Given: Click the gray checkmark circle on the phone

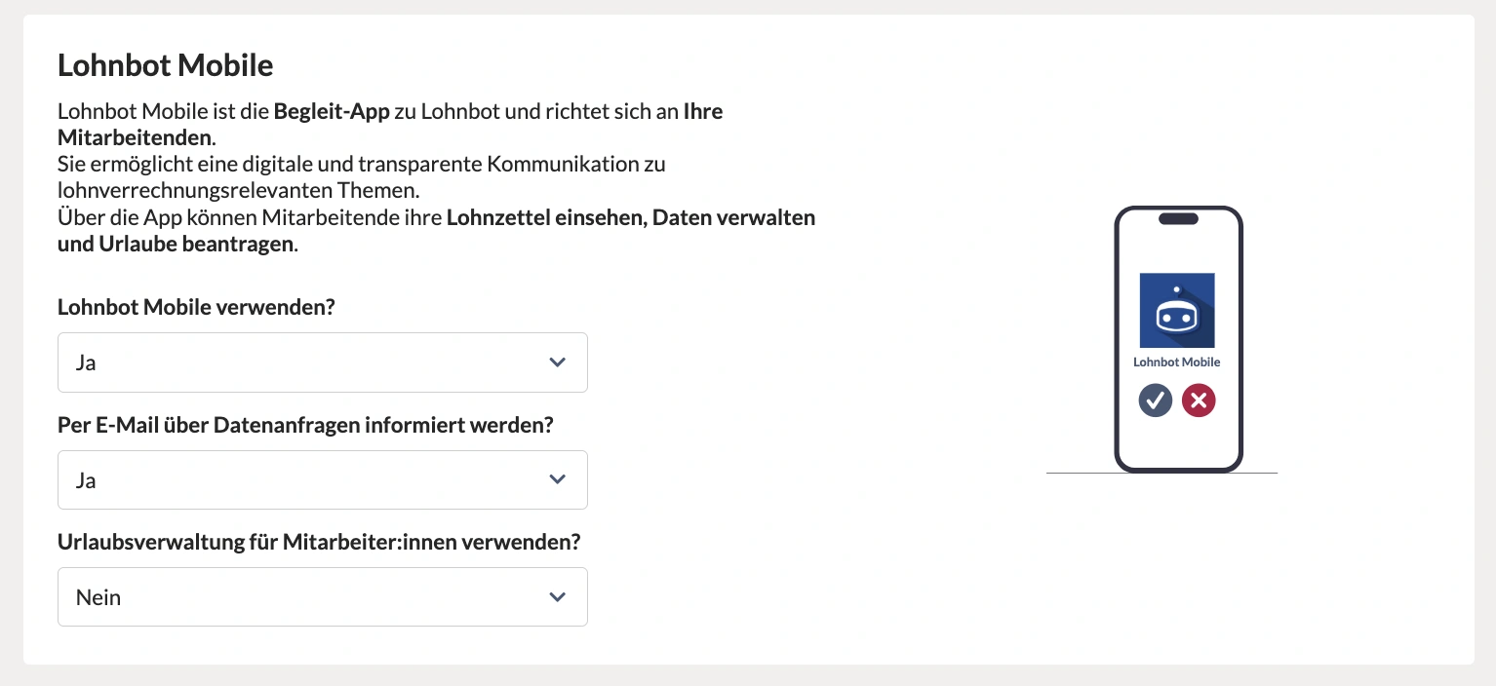Looking at the screenshot, I should (x=1156, y=400).
